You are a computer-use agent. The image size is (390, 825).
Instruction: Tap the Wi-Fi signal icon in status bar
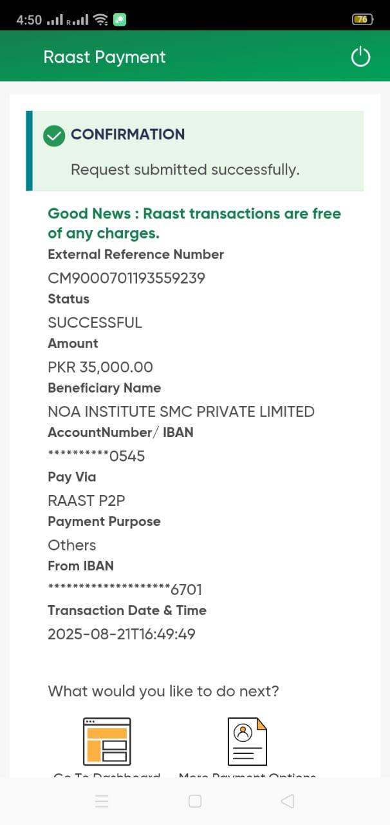pyautogui.click(x=100, y=19)
